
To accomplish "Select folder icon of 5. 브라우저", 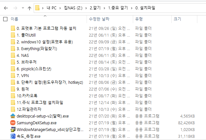I will point(13,62).
